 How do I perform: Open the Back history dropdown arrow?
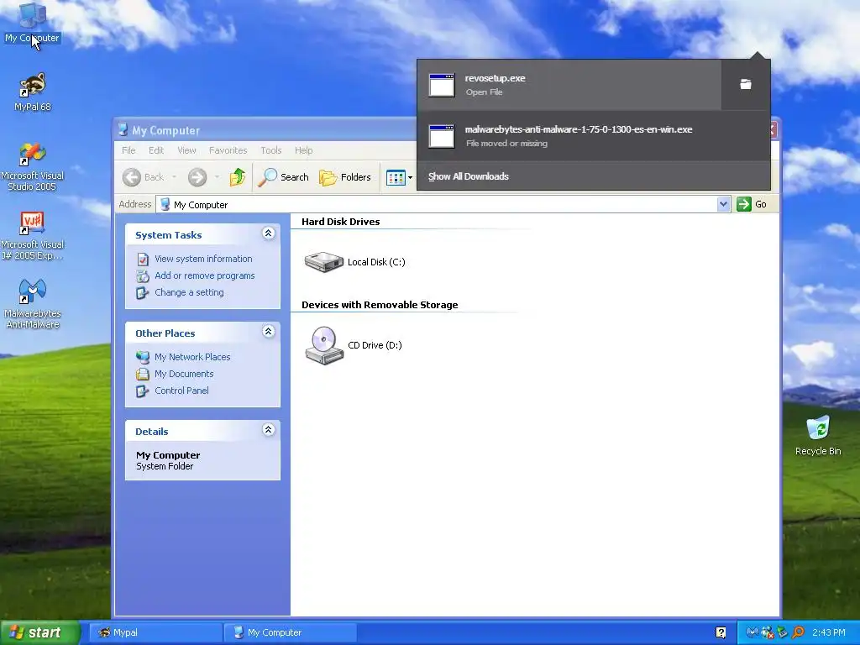click(x=174, y=177)
